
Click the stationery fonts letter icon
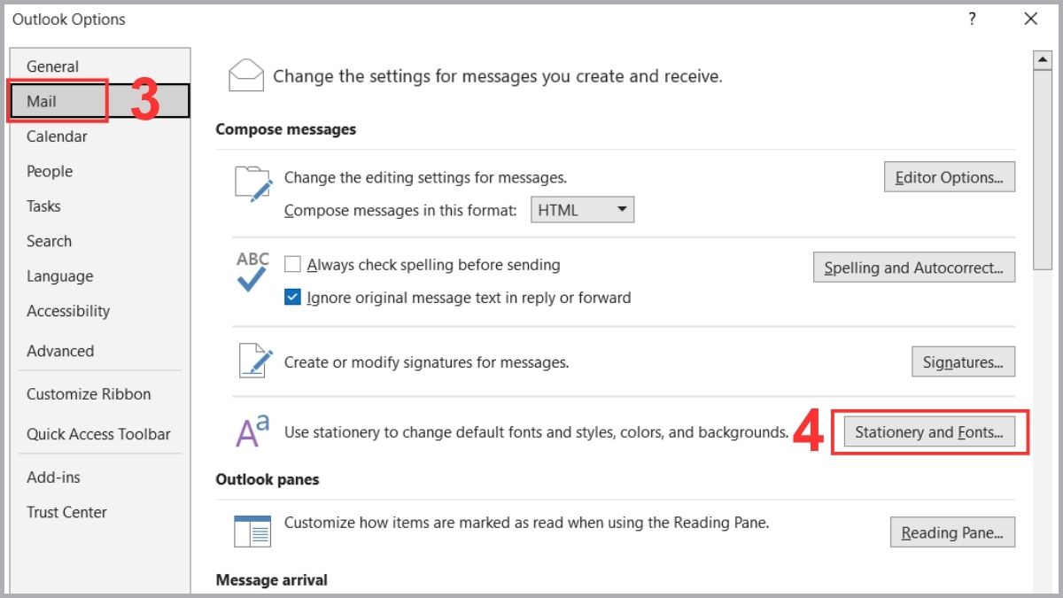tap(252, 431)
